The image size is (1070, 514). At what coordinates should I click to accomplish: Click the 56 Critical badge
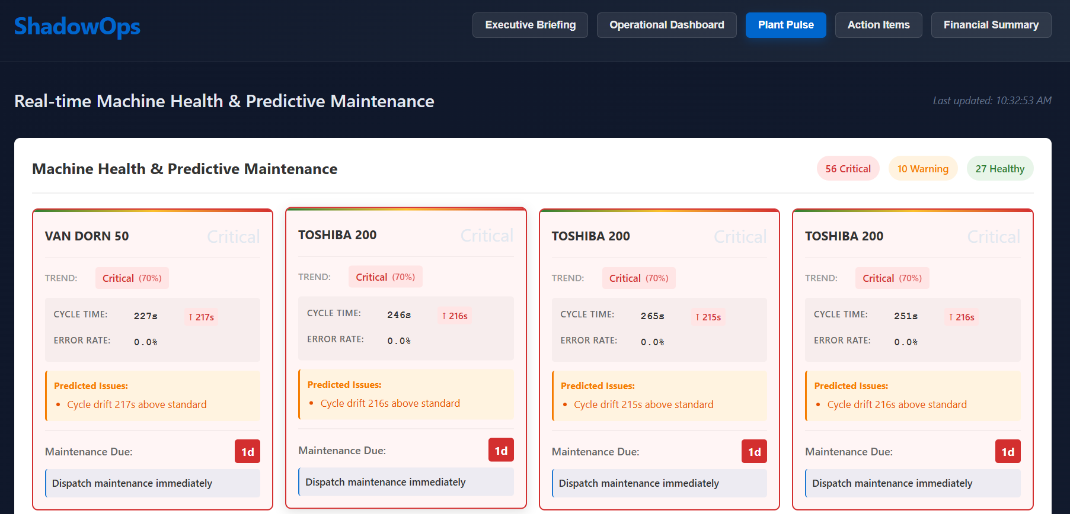pos(848,169)
